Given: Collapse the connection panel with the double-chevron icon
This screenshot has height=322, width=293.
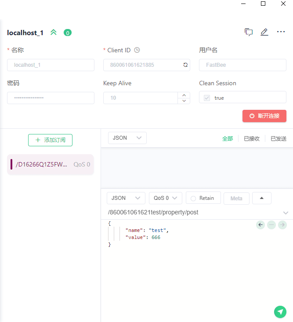Looking at the screenshot, I should point(54,32).
